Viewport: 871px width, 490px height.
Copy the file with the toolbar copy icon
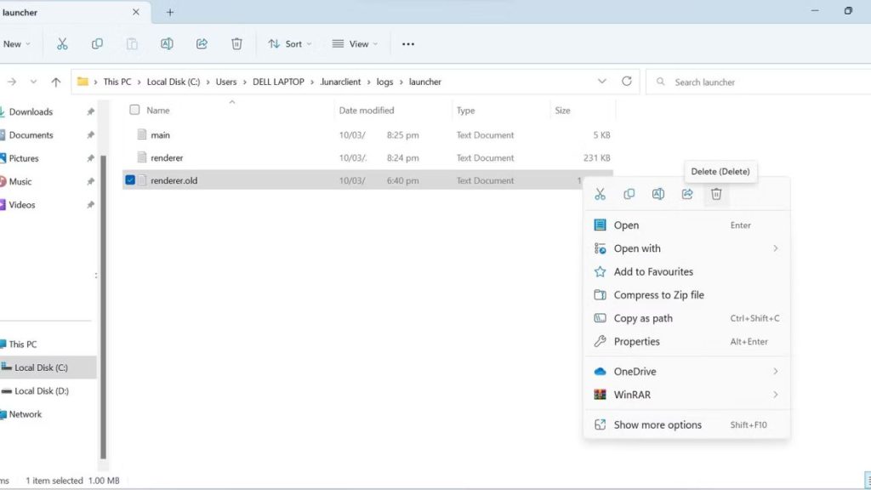coord(97,43)
